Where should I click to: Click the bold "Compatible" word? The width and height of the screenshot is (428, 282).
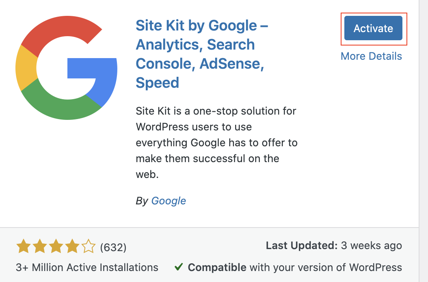coord(217,267)
